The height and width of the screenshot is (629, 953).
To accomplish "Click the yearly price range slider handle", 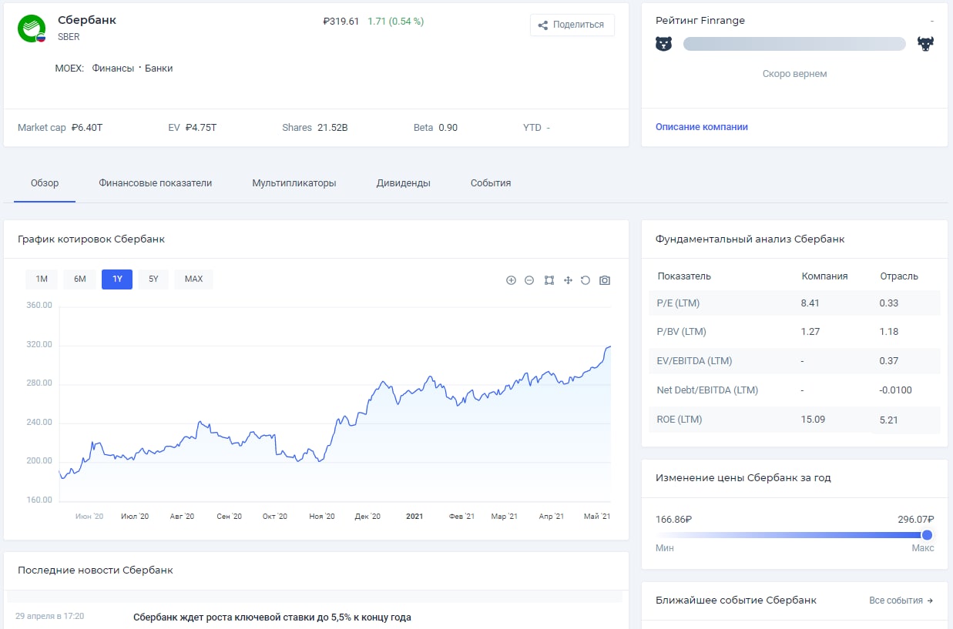I will pyautogui.click(x=927, y=535).
